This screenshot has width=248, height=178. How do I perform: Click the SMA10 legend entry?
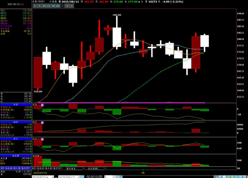click(x=16, y=13)
